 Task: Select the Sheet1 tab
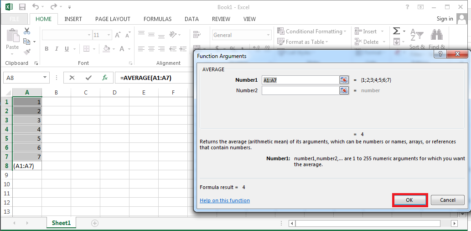[61, 223]
